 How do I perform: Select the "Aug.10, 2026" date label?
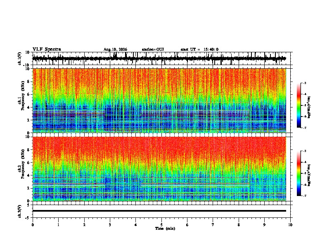tap(115, 49)
